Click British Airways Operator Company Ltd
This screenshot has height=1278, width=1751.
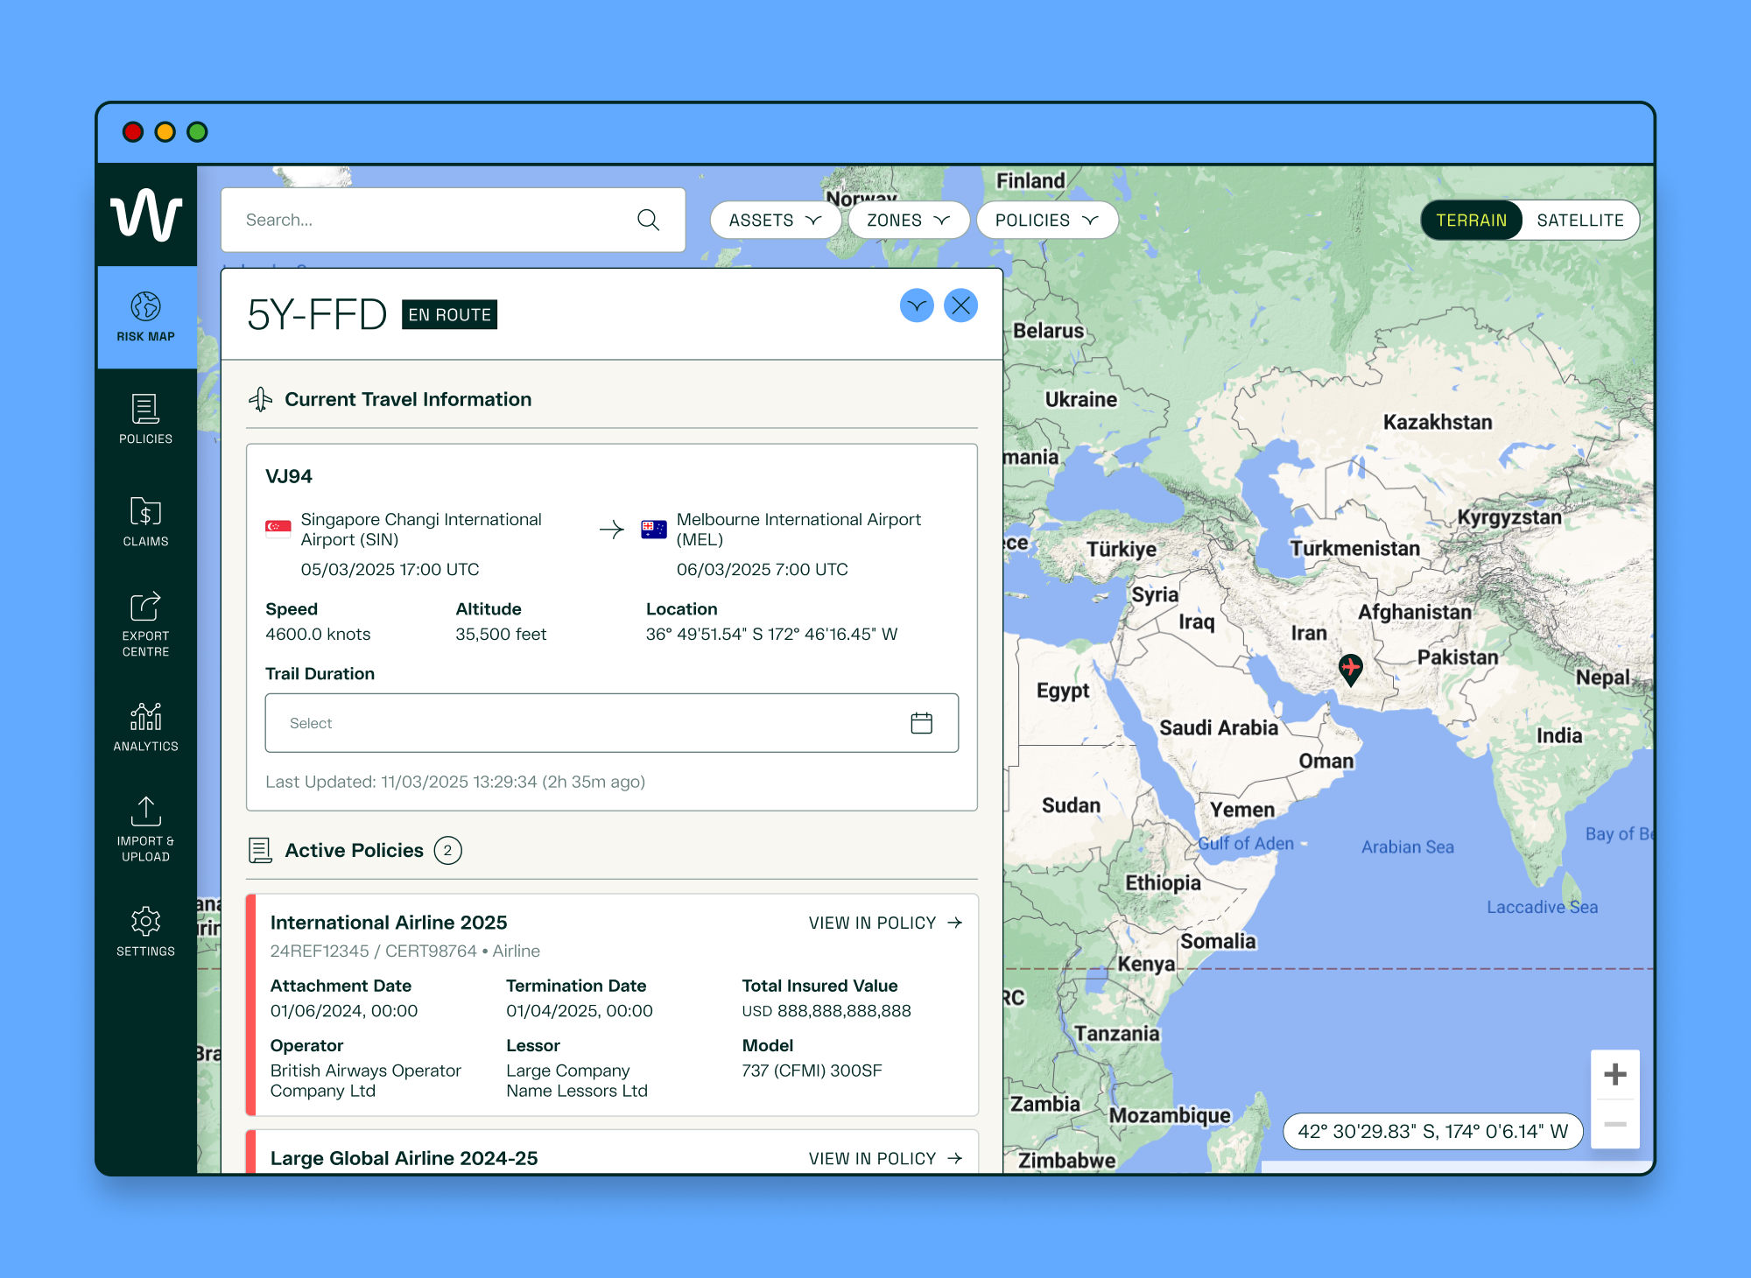[x=366, y=1081]
